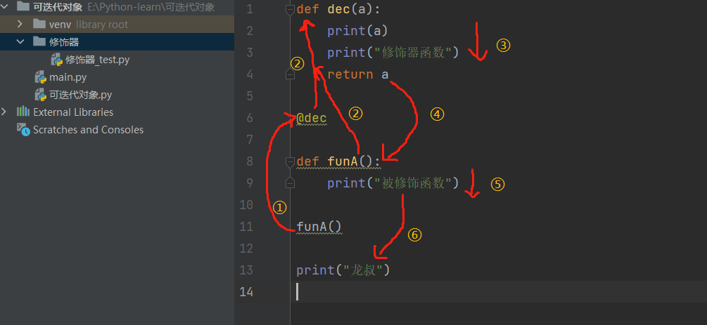Click the External Libraries icon
Screen dimensions: 707x325
(x=23, y=112)
